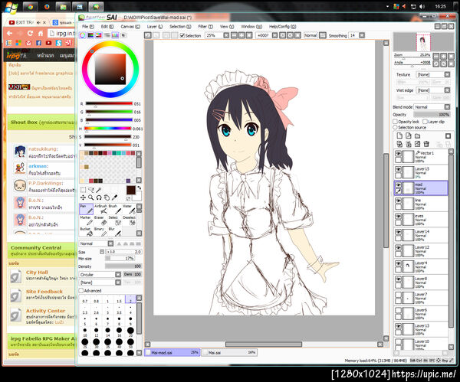460x382 pixels.
Task: Choose the Deselect brush tool
Action: click(x=129, y=220)
